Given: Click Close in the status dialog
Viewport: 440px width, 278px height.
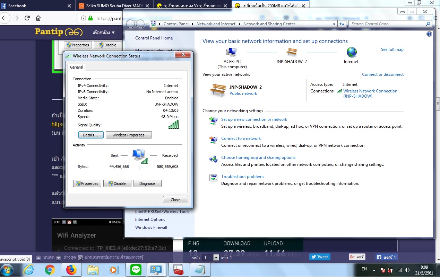Looking at the screenshot, I should pos(175,200).
